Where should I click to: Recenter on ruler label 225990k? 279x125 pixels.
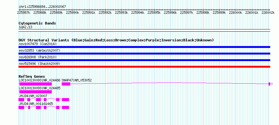tap(72, 13)
